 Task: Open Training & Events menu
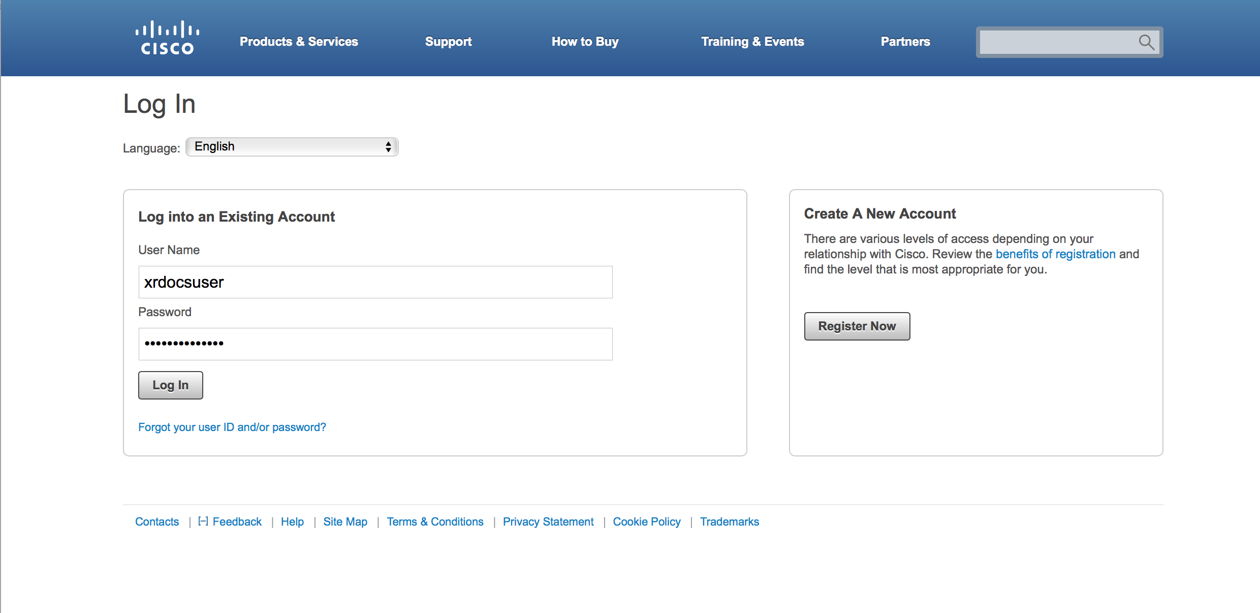pos(752,42)
